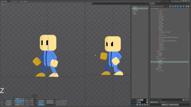Click the New button under animation options
This screenshot has width=191, height=107.
point(165,105)
